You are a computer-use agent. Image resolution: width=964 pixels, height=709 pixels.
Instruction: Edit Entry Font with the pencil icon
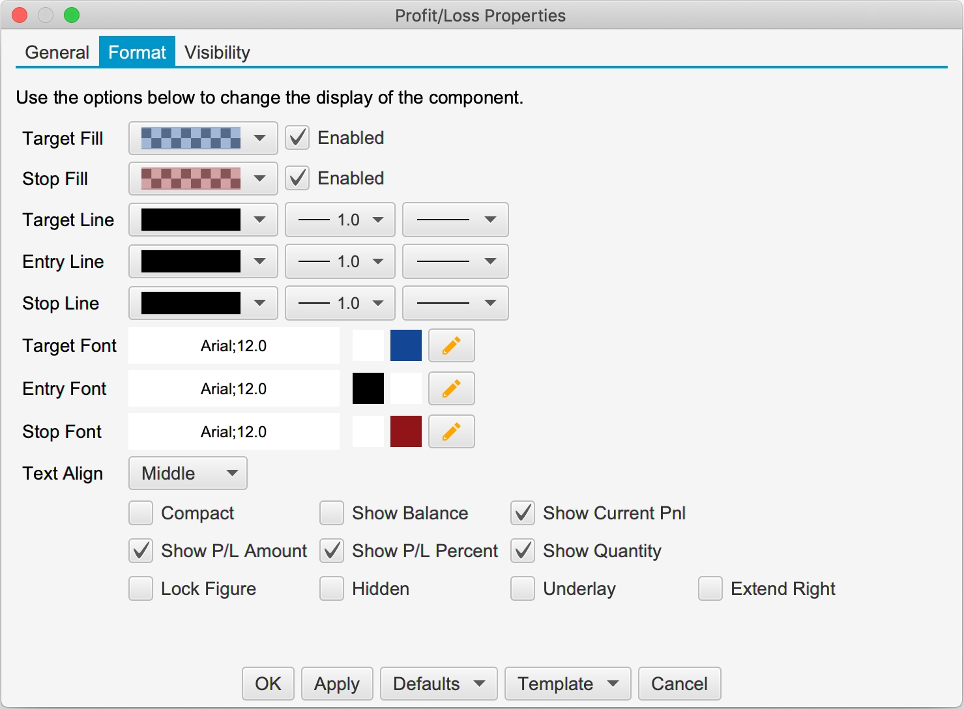pos(451,388)
